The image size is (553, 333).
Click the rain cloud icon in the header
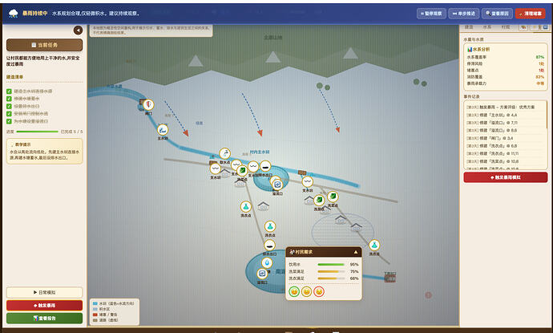point(14,14)
